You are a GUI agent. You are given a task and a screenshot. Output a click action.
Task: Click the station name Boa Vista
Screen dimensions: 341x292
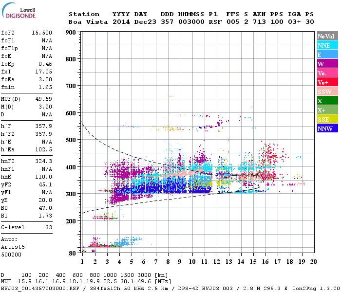(x=88, y=22)
